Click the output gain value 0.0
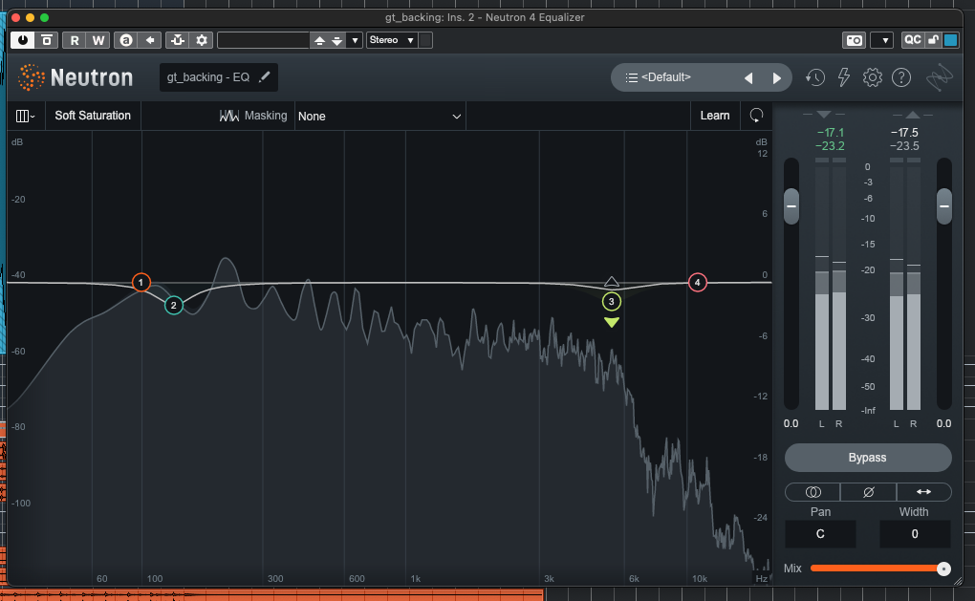Viewport: 975px width, 601px height. 943,423
